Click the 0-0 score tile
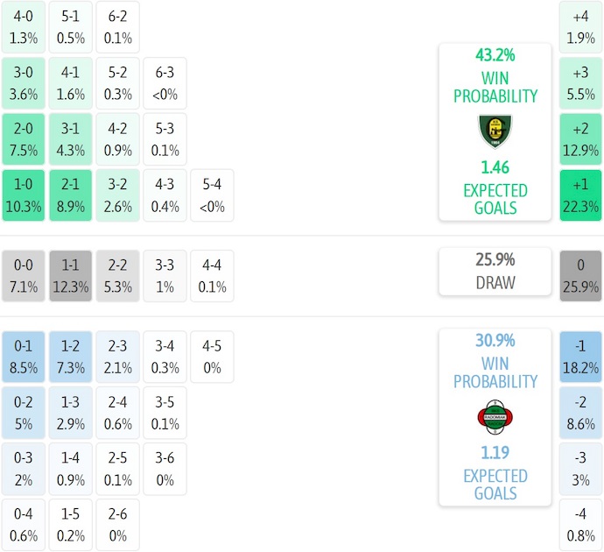This screenshot has width=604, height=552. tap(24, 275)
